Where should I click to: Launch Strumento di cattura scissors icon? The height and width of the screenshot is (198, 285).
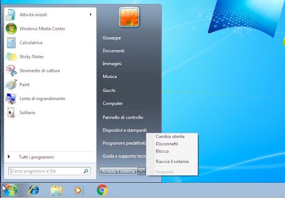click(x=11, y=70)
